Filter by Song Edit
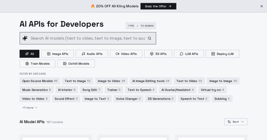The image size is (267, 140). pyautogui.click(x=91, y=90)
